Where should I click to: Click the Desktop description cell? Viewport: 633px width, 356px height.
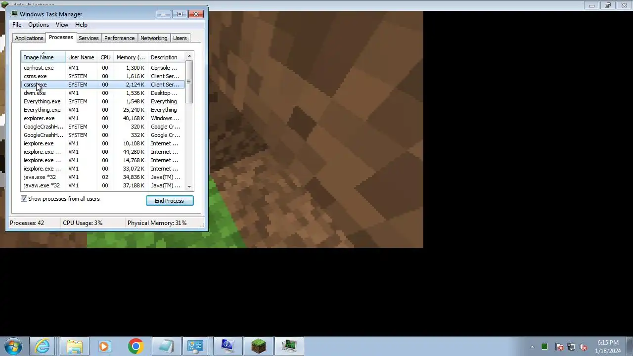[x=164, y=93]
